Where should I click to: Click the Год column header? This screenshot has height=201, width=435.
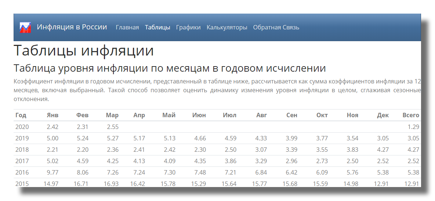tap(21, 115)
